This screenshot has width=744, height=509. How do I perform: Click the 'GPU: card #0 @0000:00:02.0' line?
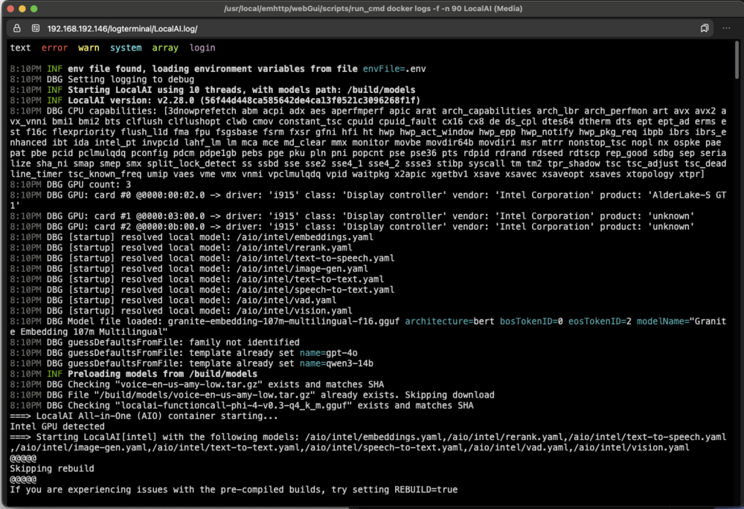click(x=368, y=201)
